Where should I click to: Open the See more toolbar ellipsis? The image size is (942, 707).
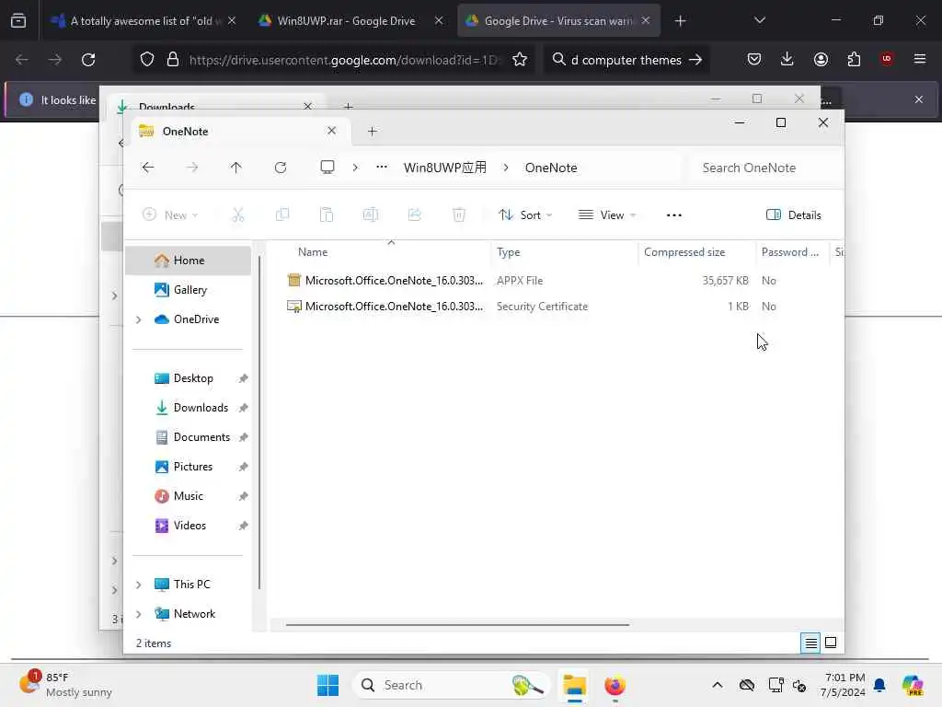[x=674, y=214]
